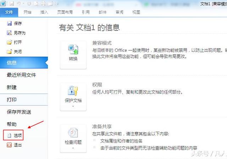
Task: Click the 转换 (Convert) button label
Action: pyautogui.click(x=73, y=59)
